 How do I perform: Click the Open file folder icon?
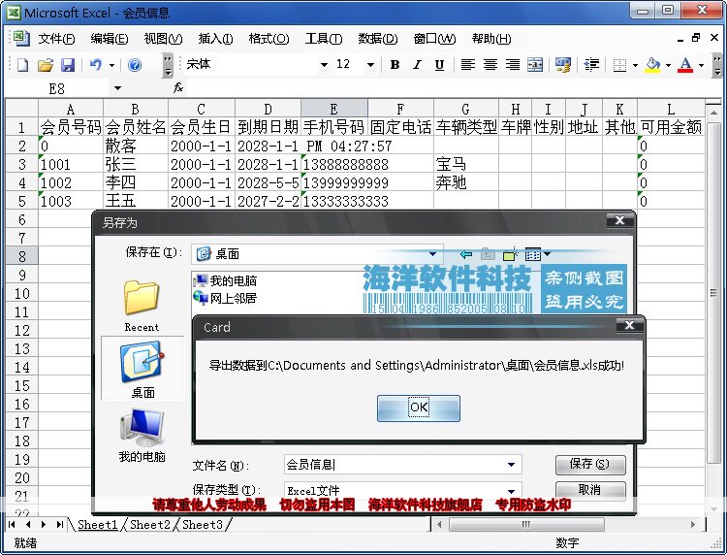45,65
